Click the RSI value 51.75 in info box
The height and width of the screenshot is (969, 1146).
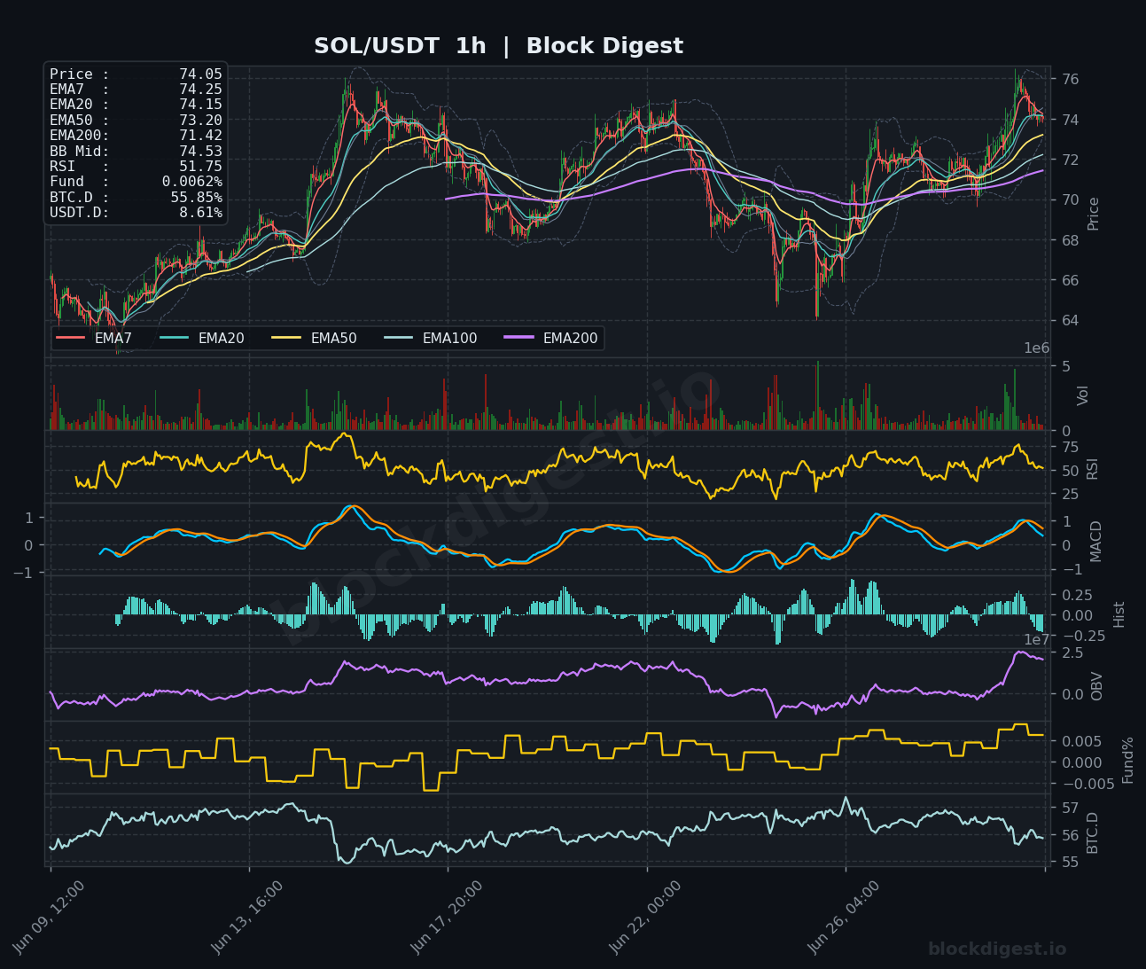click(200, 167)
